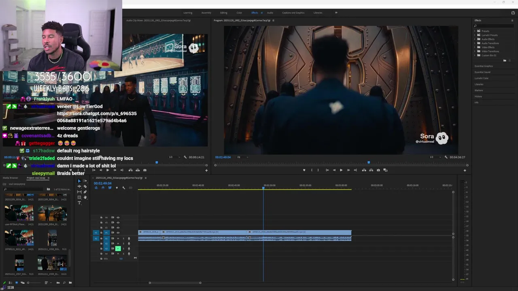
Task: Select the Track Select Forward tool
Action: coord(85,181)
